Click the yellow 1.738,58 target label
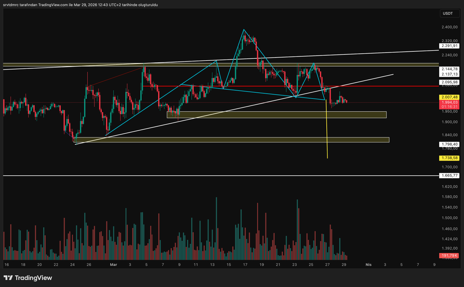This screenshot has height=287, width=464. pyautogui.click(x=450, y=158)
